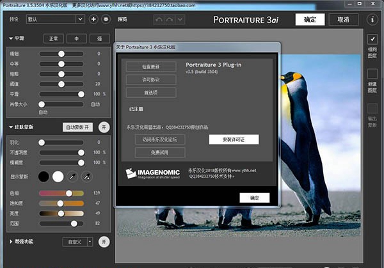This screenshot has width=384, height=268.
Task: Click the 精细 slider handle
Action: [61, 54]
